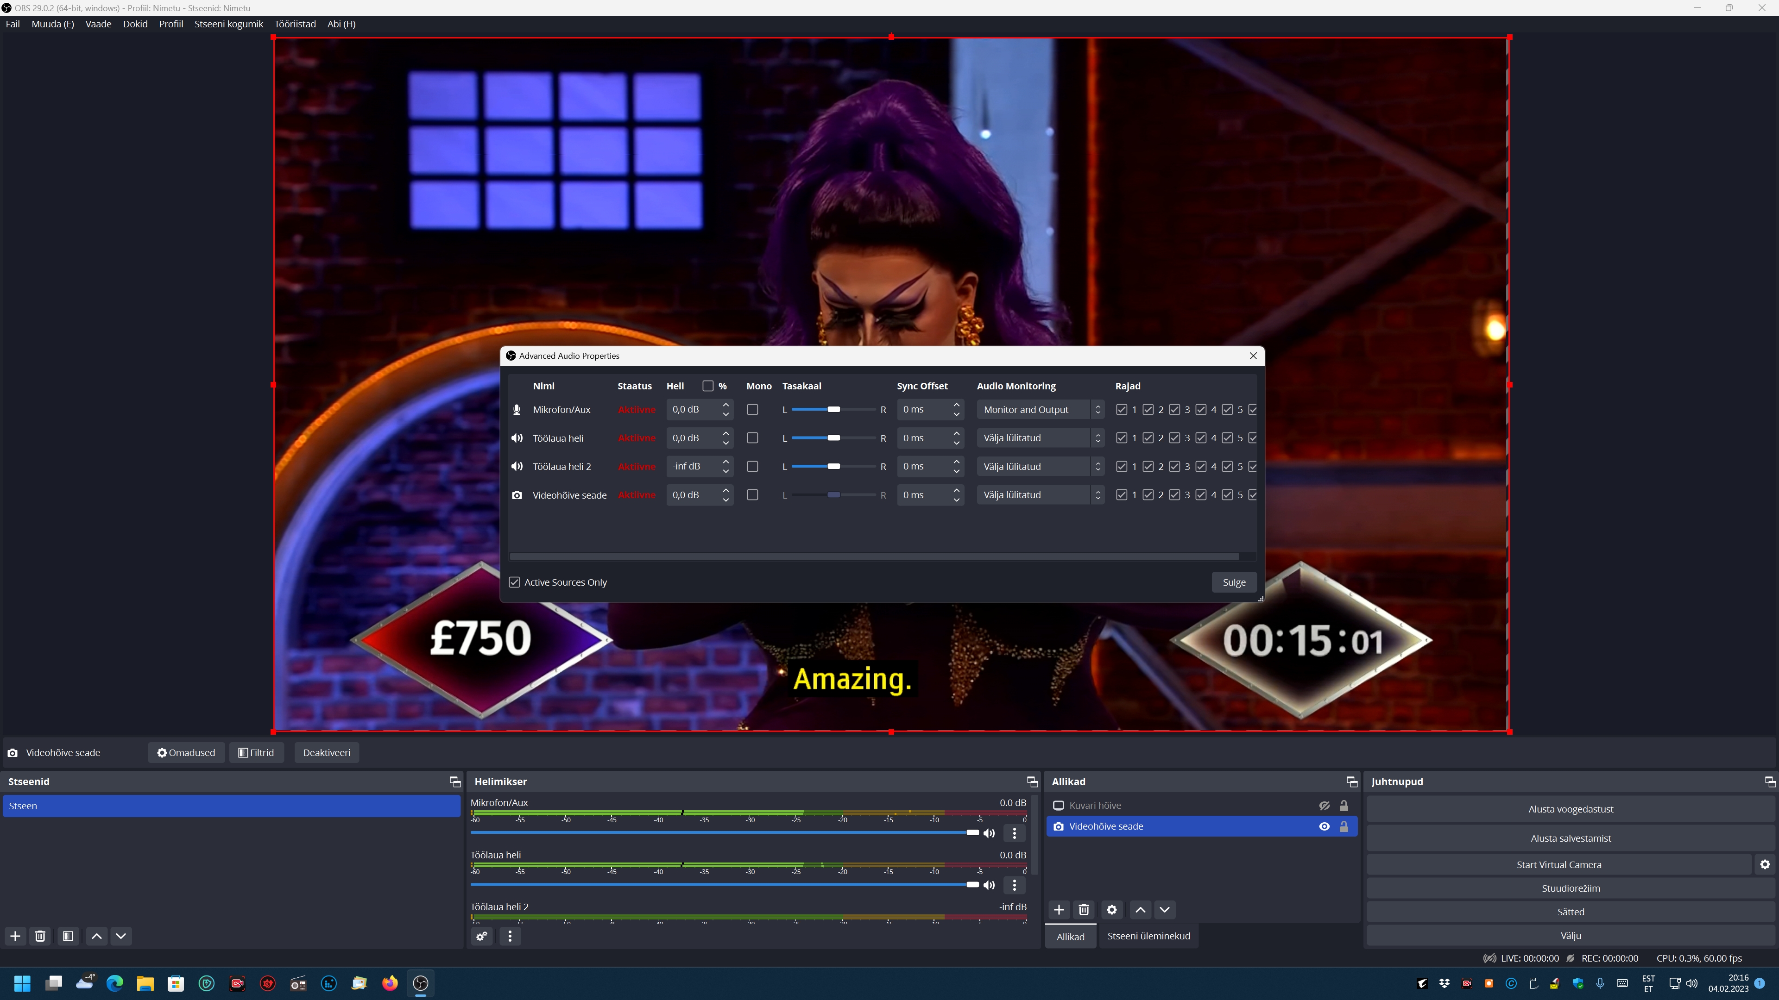Screen dimensions: 1779x1000
Task: Open mixer menu dots beside gear icon
Action: [x=510, y=936]
